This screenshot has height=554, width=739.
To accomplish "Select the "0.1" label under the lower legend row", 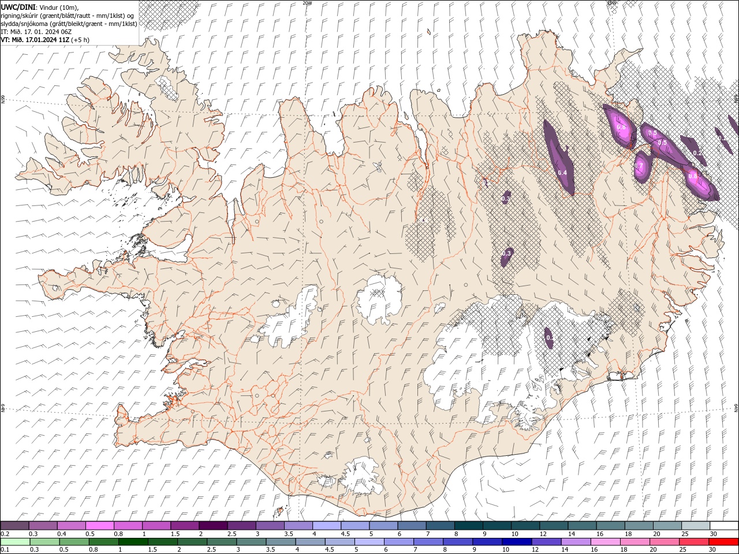I will [x=5, y=550].
